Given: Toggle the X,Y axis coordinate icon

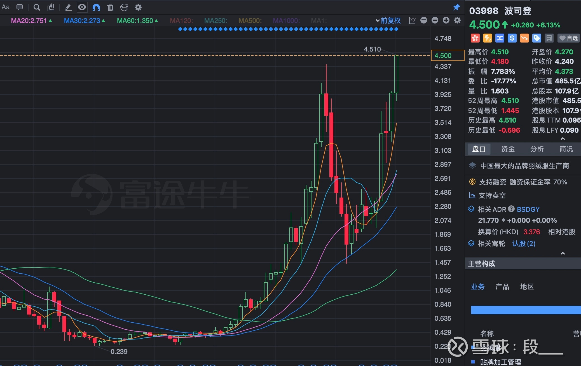Looking at the screenshot, I should click(x=412, y=20).
